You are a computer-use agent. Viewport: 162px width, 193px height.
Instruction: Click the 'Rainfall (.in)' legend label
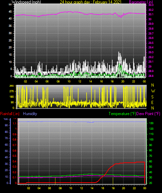coord(10,114)
